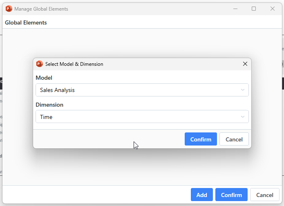Maximize the Manage Global Elements window
284x206 pixels.
254,9
